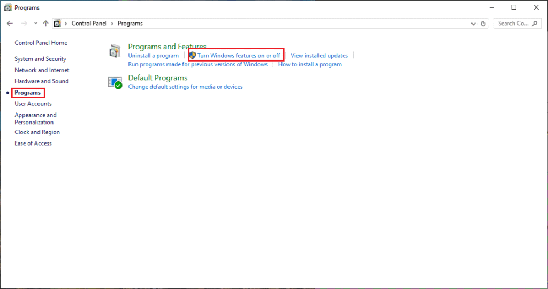Open the Programs and Features heading

tap(167, 47)
